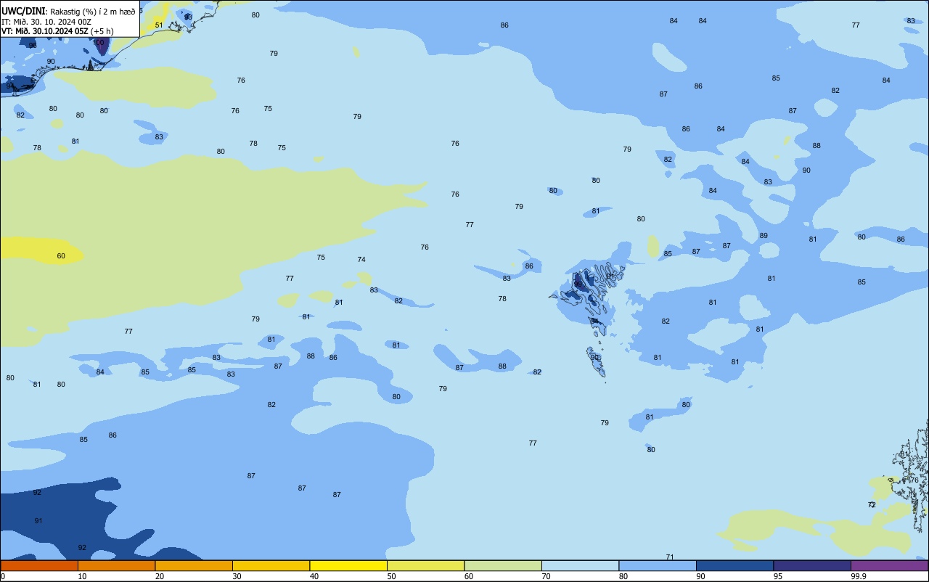Select the 'IT: Mið. 30. 10. 2024 00Z' line
929x582 pixels.
(46, 22)
